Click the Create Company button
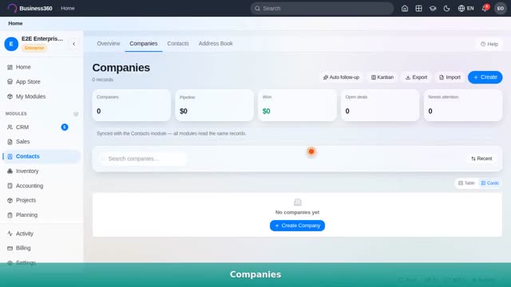This screenshot has width=511, height=287. point(297,226)
